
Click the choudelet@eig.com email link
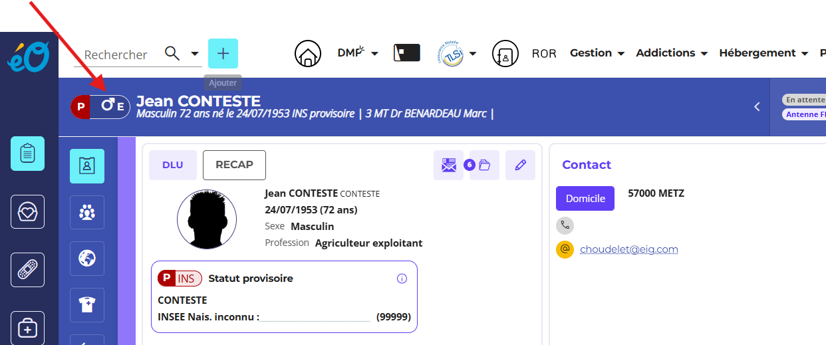point(628,249)
